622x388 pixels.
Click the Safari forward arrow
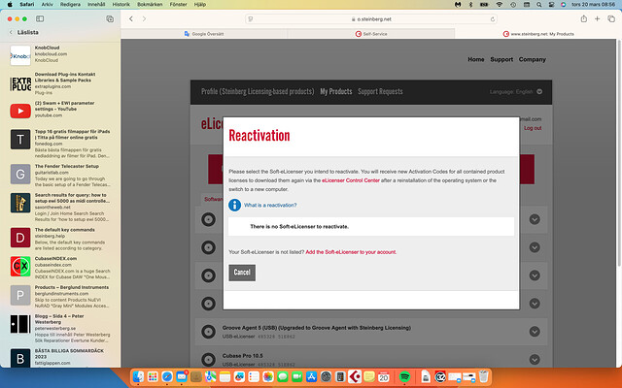144,18
